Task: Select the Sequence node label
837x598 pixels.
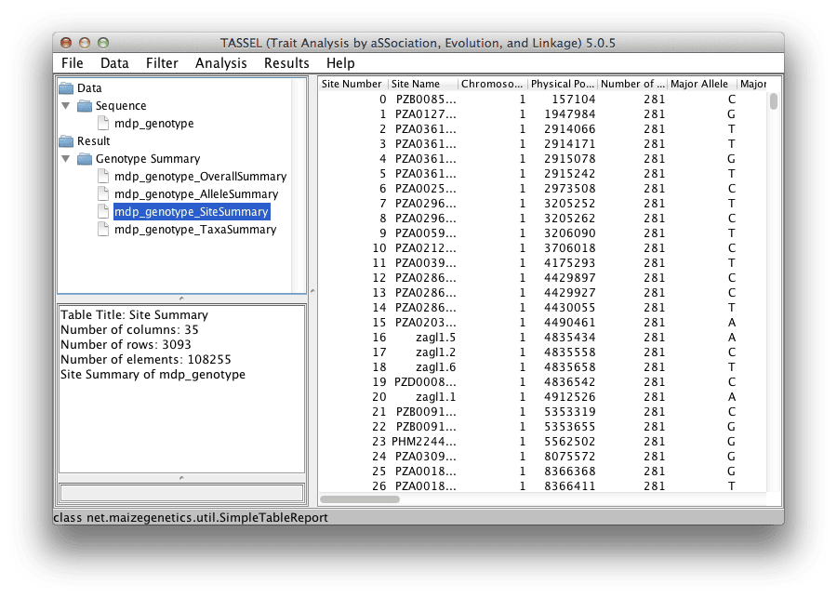Action: pyautogui.click(x=121, y=106)
